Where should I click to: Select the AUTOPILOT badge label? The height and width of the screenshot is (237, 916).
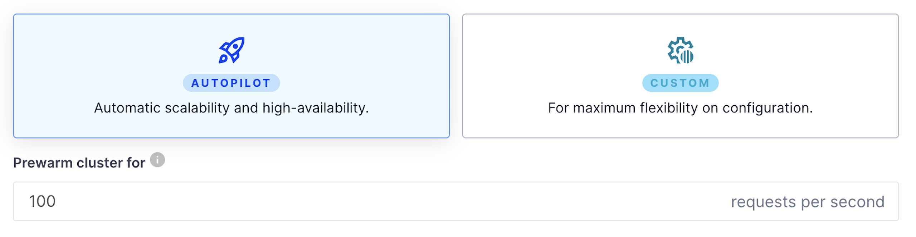tap(231, 83)
